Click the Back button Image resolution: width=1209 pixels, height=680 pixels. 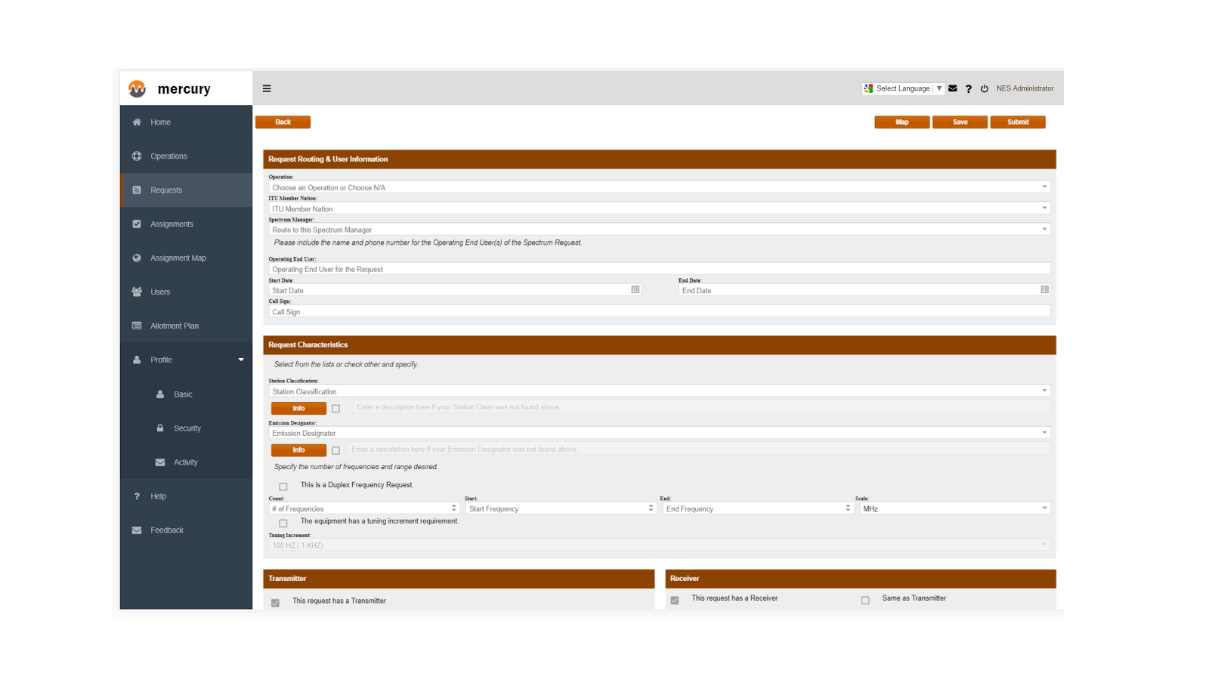283,122
